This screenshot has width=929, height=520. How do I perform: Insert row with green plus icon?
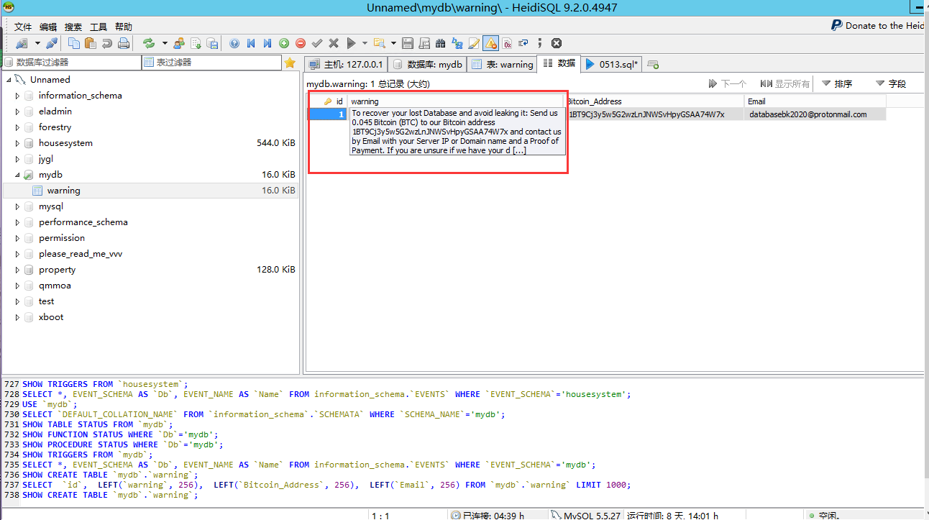(284, 43)
